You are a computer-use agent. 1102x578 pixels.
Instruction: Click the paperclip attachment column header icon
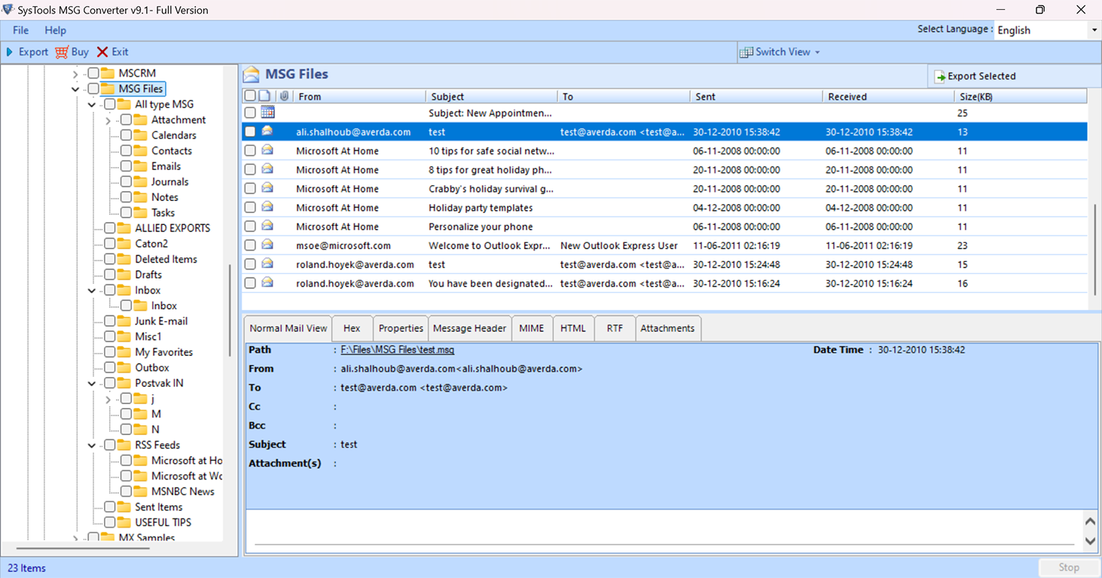click(x=282, y=96)
